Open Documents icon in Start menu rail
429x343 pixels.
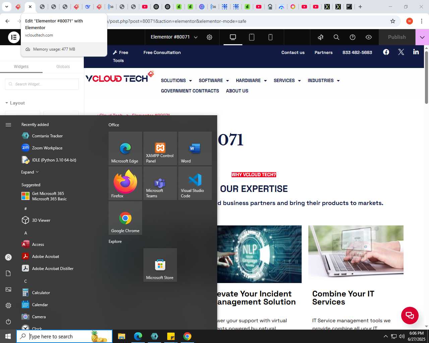tap(8, 273)
